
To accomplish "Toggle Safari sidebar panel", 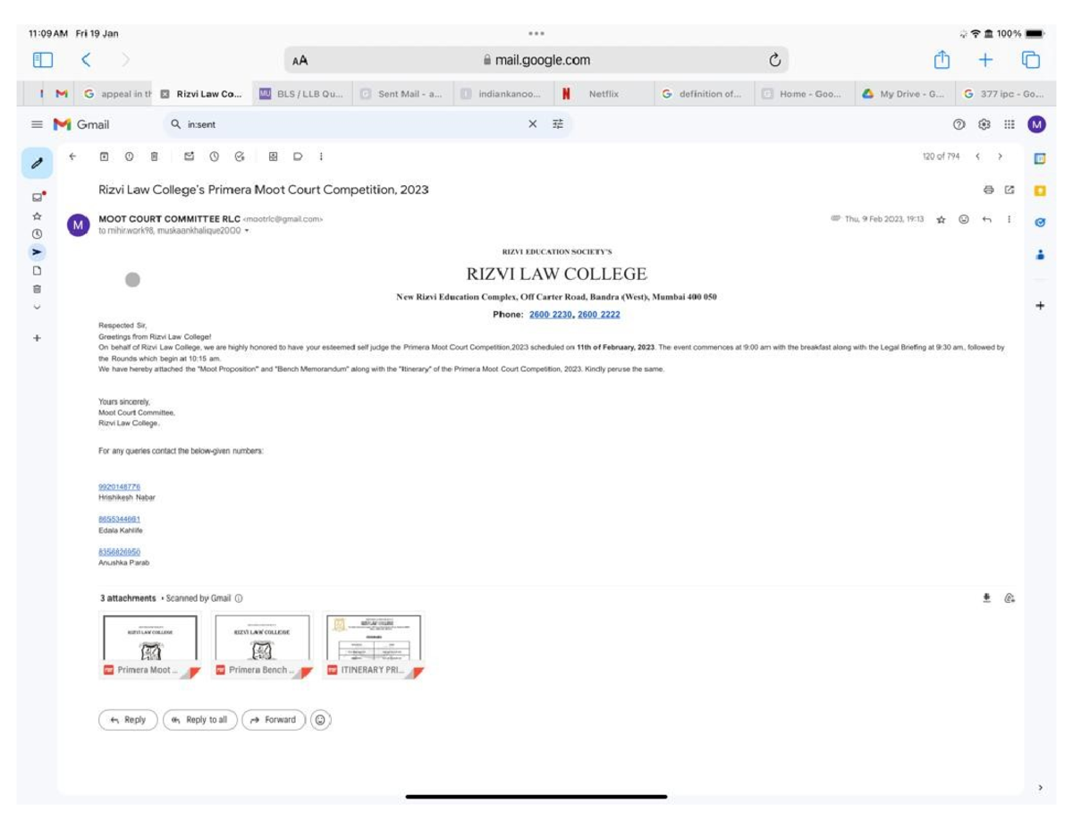I will click(43, 60).
